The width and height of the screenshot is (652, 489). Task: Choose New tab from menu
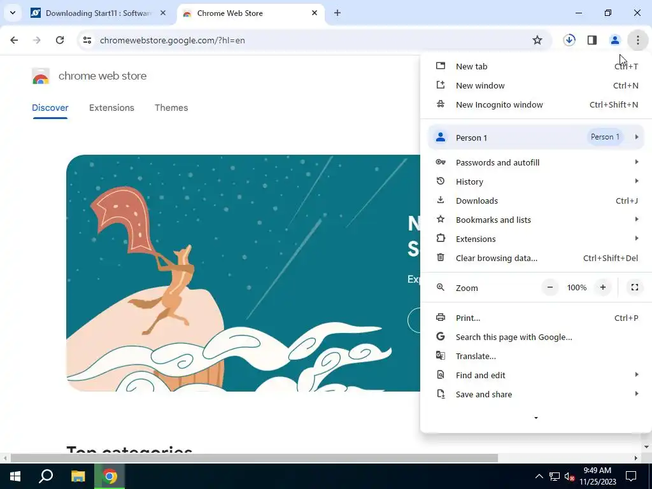(x=536, y=66)
